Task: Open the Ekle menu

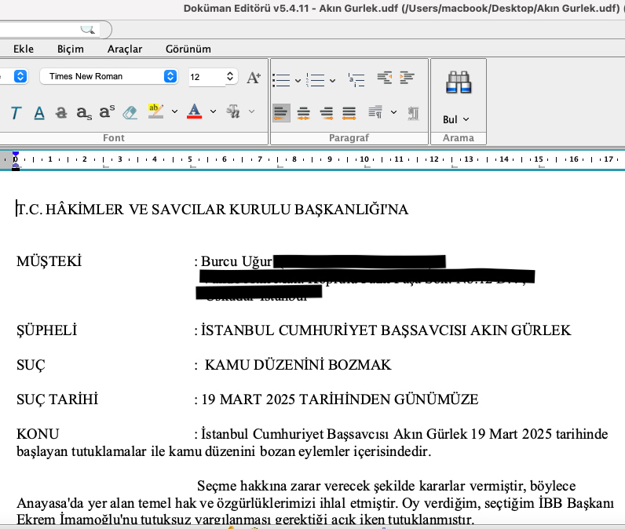Action: [x=24, y=49]
